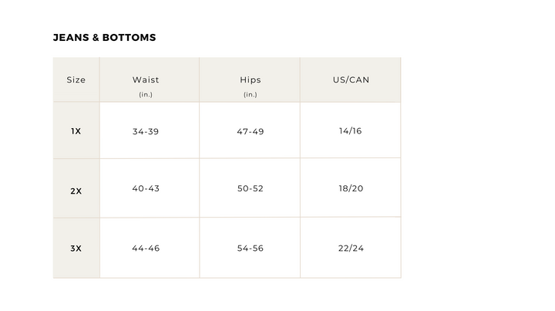Screen dimensions: 555x311
Task: Select the 47-49 hips measurement
Action: click(x=251, y=132)
